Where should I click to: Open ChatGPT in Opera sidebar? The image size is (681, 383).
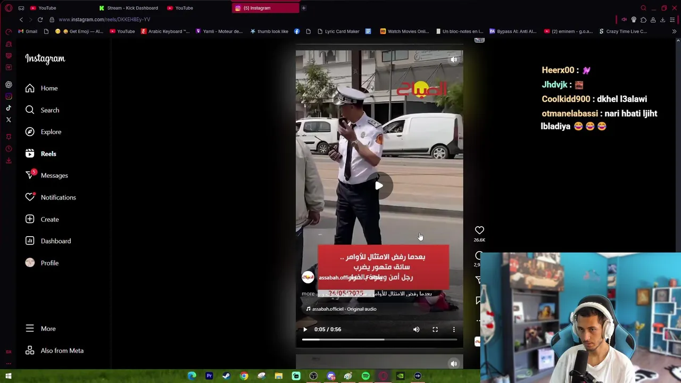click(x=9, y=85)
